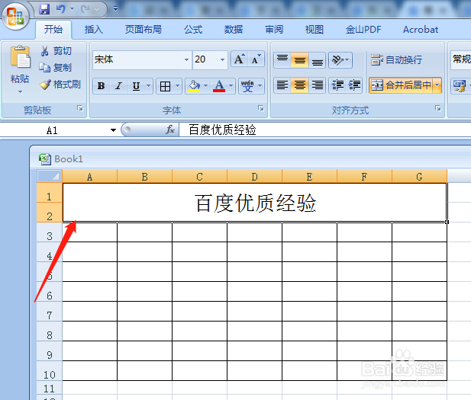
Task: Expand the Paste options arrow
Action: pos(20,91)
